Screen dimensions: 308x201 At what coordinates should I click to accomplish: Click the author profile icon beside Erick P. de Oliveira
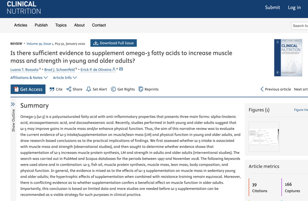114,69
